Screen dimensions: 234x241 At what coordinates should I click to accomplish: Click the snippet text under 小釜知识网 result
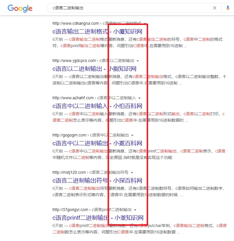(139, 229)
